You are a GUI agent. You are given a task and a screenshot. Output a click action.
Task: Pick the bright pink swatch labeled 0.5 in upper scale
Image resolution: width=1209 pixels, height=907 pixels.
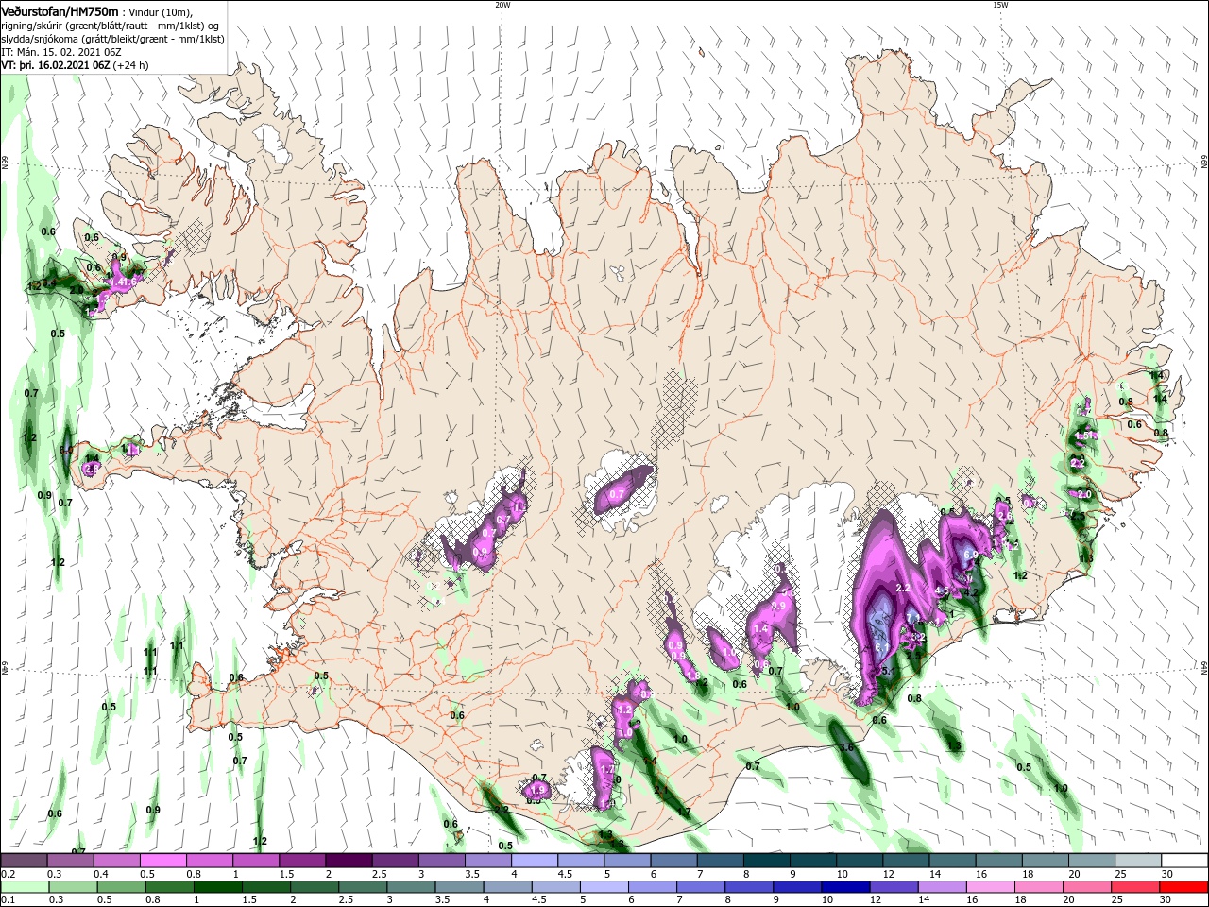pyautogui.click(x=162, y=861)
